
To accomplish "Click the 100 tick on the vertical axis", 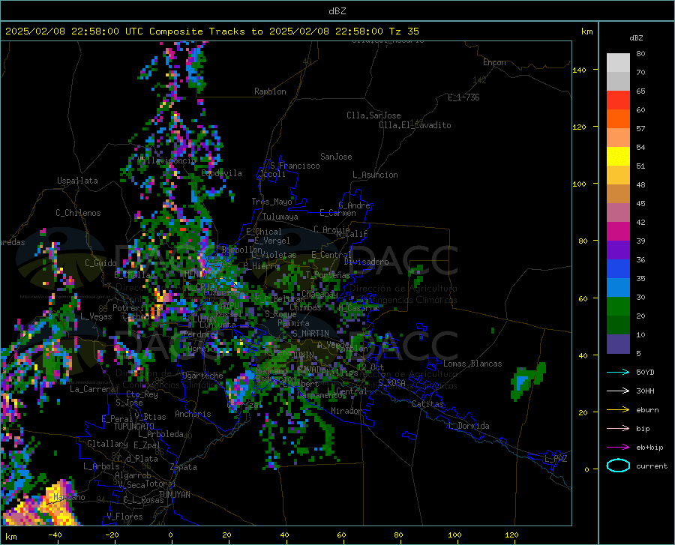I will pyautogui.click(x=579, y=184).
